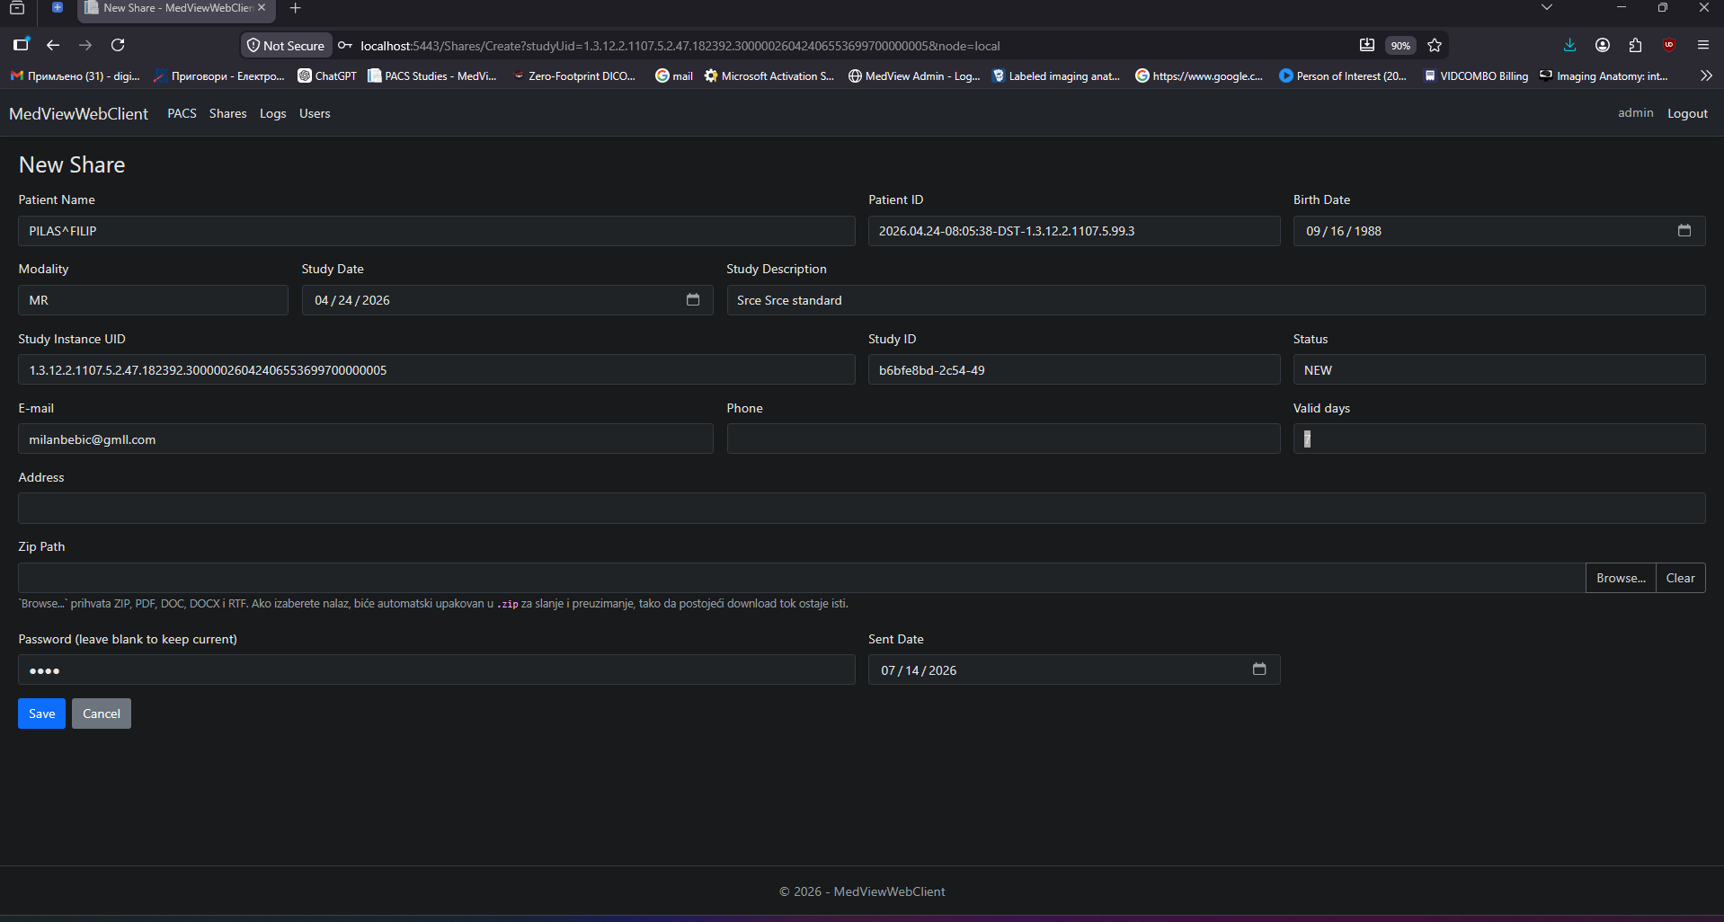
Task: Close the New Share browser tab
Action: 262,7
